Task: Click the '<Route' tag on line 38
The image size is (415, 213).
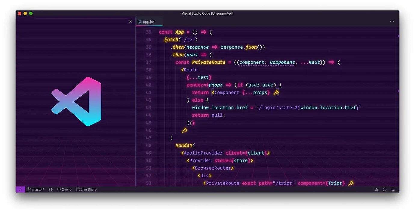Action: click(x=189, y=70)
